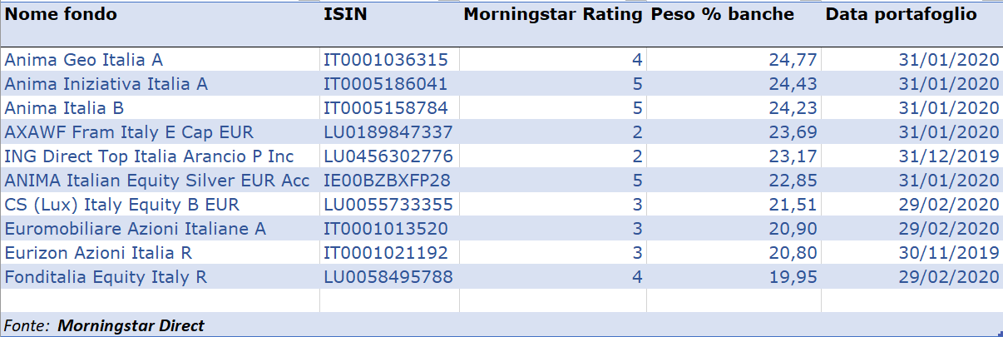
Task: Select the ISIN column header
Action: click(345, 15)
